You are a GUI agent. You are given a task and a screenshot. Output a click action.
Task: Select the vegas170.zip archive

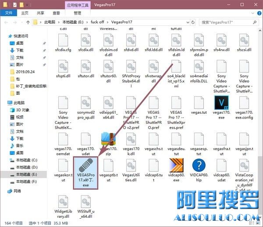(108, 144)
